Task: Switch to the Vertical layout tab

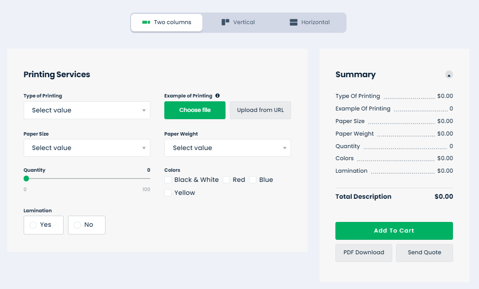Action: 238,22
